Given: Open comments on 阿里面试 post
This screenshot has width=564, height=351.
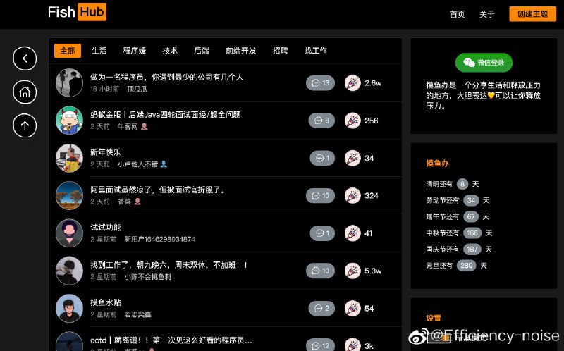Looking at the screenshot, I should pyautogui.click(x=320, y=196).
